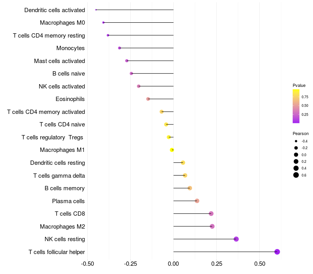Image resolution: width=313 pixels, height=274 pixels.
Task: Click the Macrophages M0 dot
Action: click(x=103, y=23)
